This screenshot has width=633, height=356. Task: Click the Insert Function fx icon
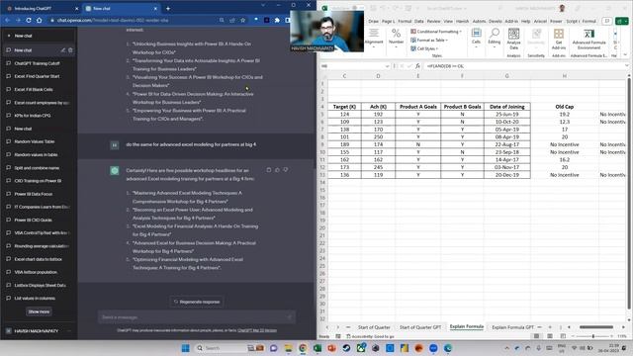pyautogui.click(x=417, y=66)
